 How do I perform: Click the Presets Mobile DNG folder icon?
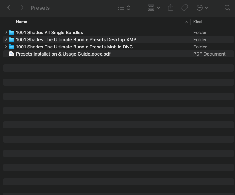(x=11, y=47)
